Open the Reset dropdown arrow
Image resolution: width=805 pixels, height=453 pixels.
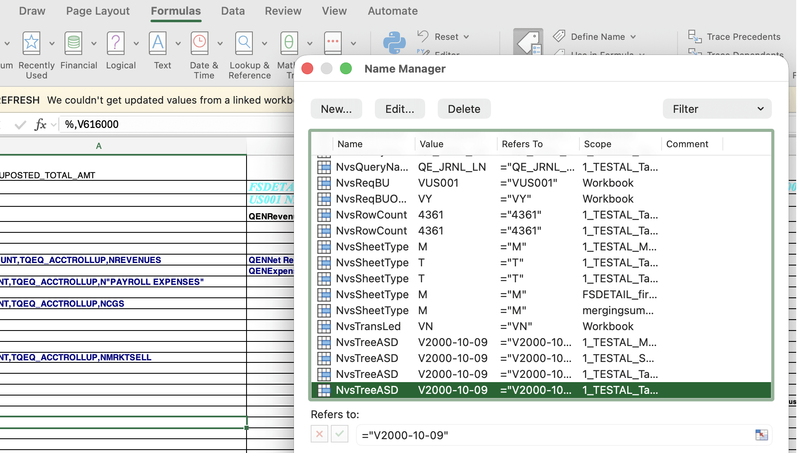coord(466,37)
